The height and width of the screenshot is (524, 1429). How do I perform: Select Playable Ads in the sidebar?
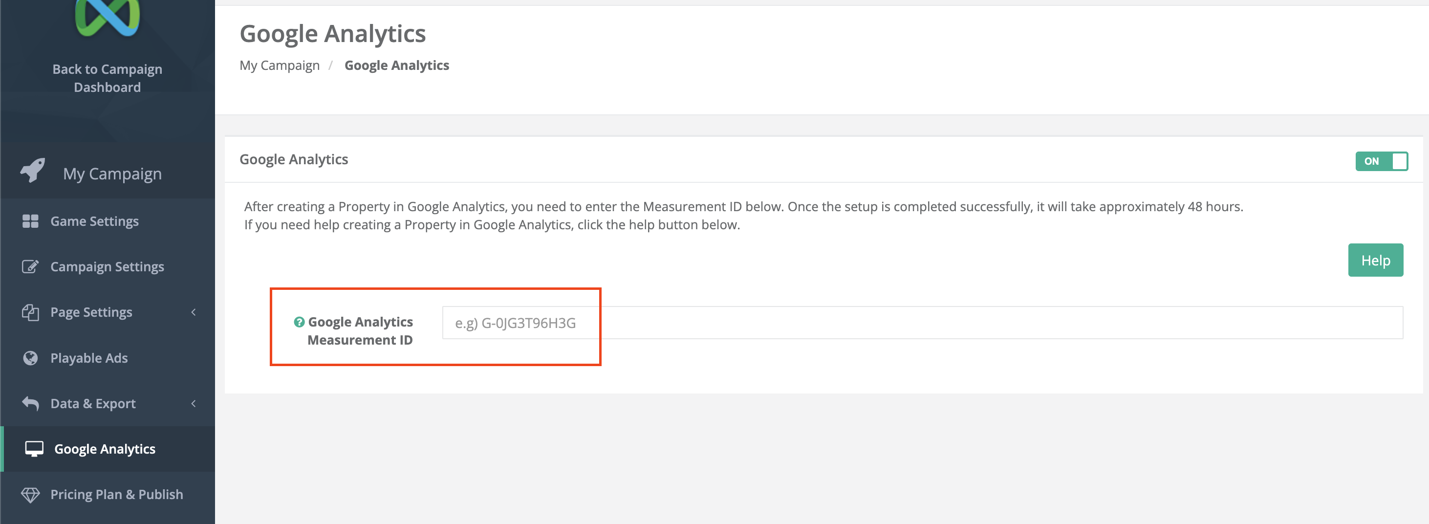[x=89, y=358]
